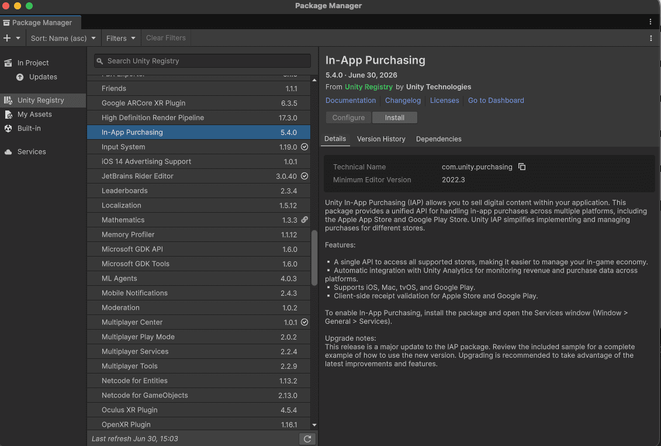Click the package list scrollbar thumb
This screenshot has width=661, height=446.
(x=314, y=258)
